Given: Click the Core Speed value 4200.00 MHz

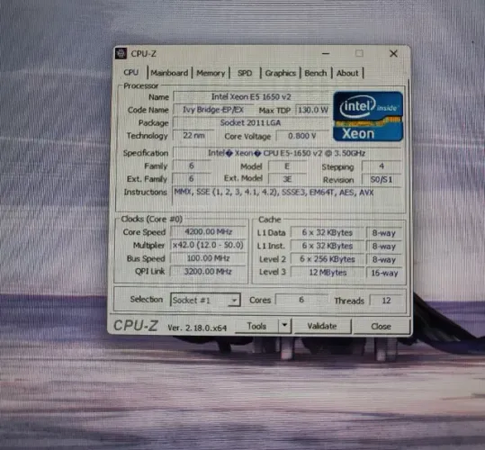Looking at the screenshot, I should tap(208, 231).
